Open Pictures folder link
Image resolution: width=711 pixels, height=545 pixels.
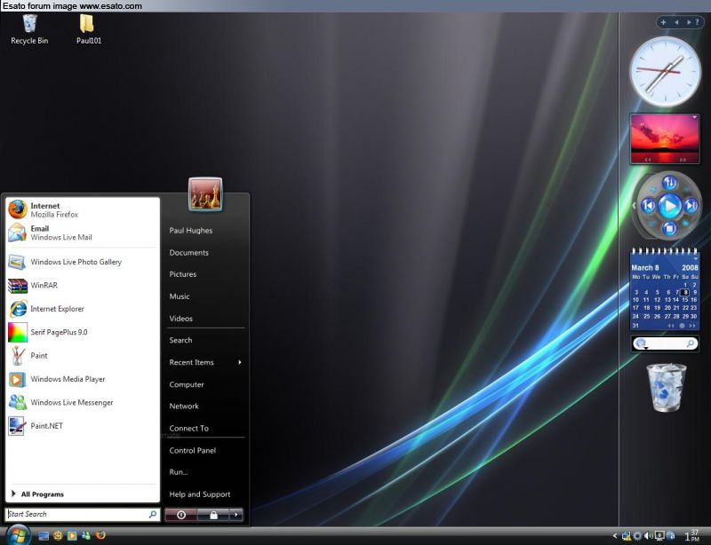coord(183,274)
